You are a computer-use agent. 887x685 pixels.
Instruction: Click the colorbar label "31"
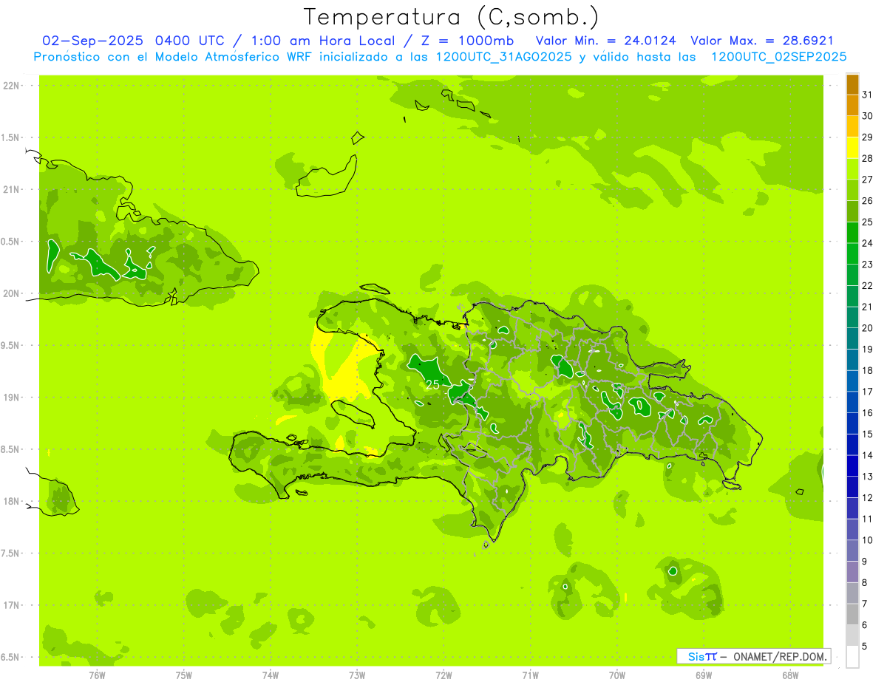867,95
